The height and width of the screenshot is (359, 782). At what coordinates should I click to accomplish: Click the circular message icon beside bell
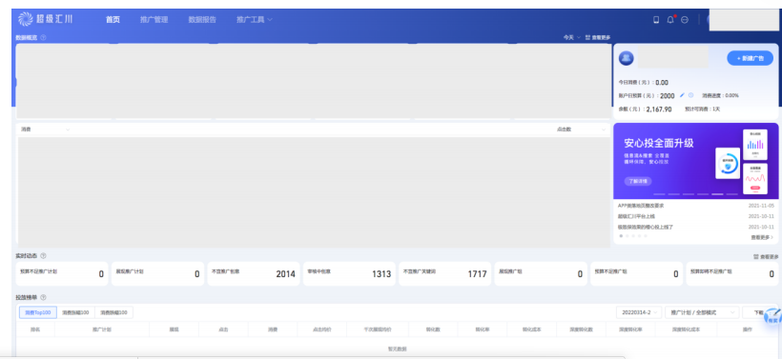pyautogui.click(x=685, y=20)
